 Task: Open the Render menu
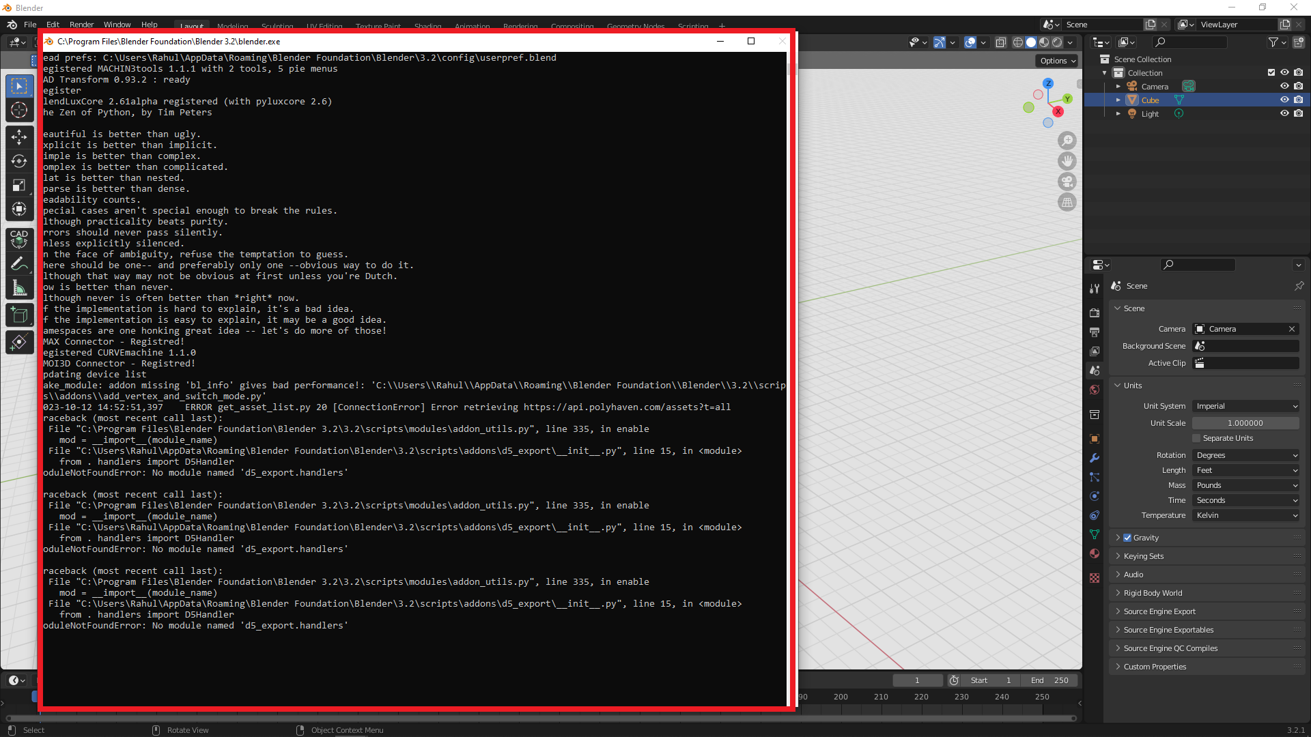[x=81, y=25]
